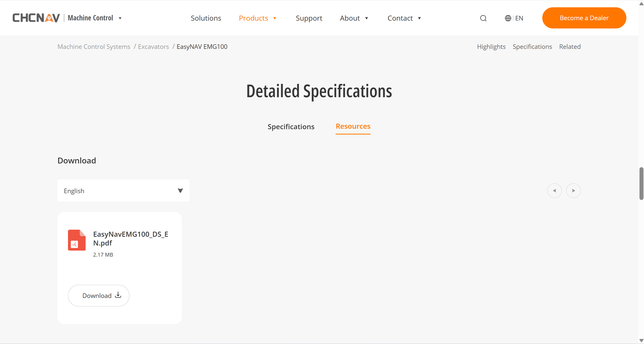Open the Contact menu item
The width and height of the screenshot is (644, 344).
pos(400,18)
